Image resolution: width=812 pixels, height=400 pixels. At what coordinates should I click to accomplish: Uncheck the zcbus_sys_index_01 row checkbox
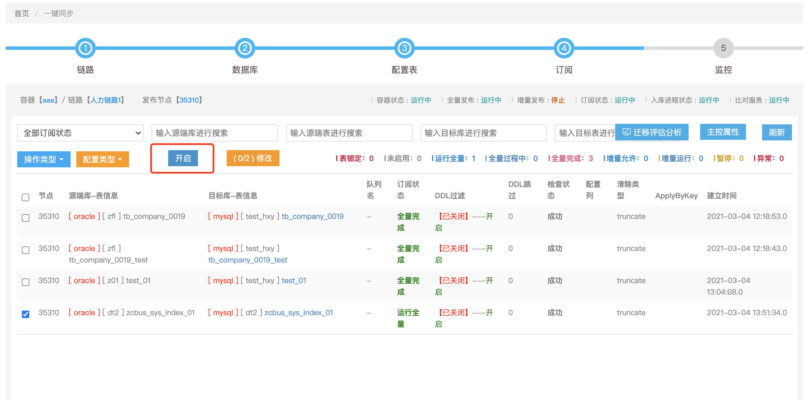click(x=26, y=314)
